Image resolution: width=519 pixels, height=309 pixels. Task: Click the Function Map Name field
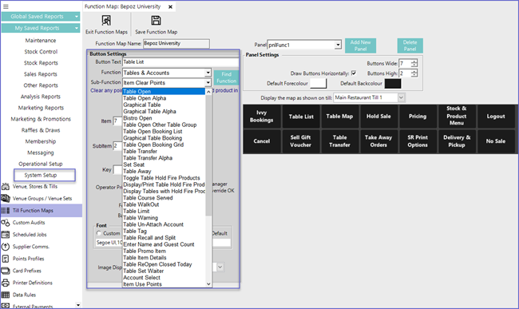(176, 43)
